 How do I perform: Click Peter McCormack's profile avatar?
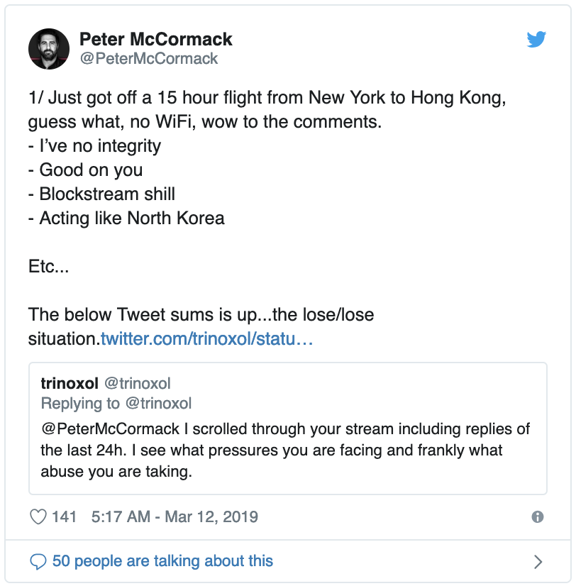48,50
